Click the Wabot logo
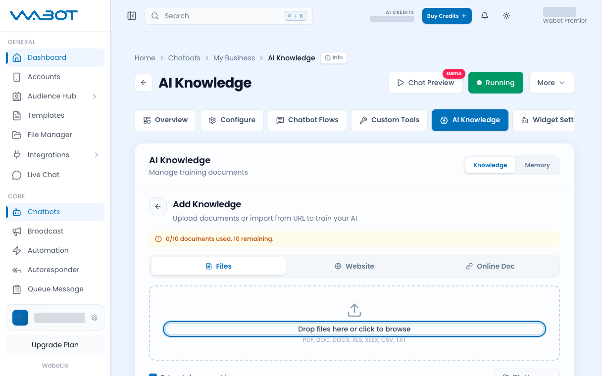602x376 pixels. [44, 15]
